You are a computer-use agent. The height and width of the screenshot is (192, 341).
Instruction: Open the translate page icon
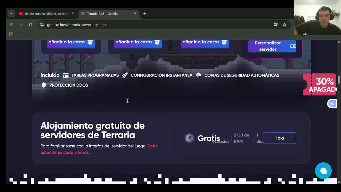coord(276,25)
